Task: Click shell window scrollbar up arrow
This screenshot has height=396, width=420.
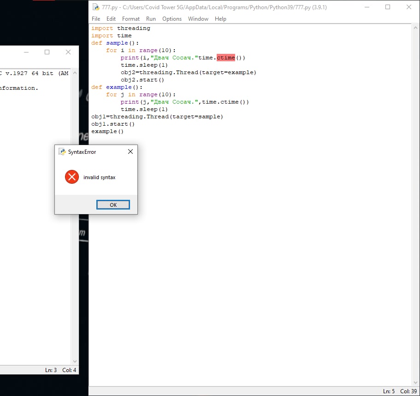Action: pyautogui.click(x=75, y=73)
